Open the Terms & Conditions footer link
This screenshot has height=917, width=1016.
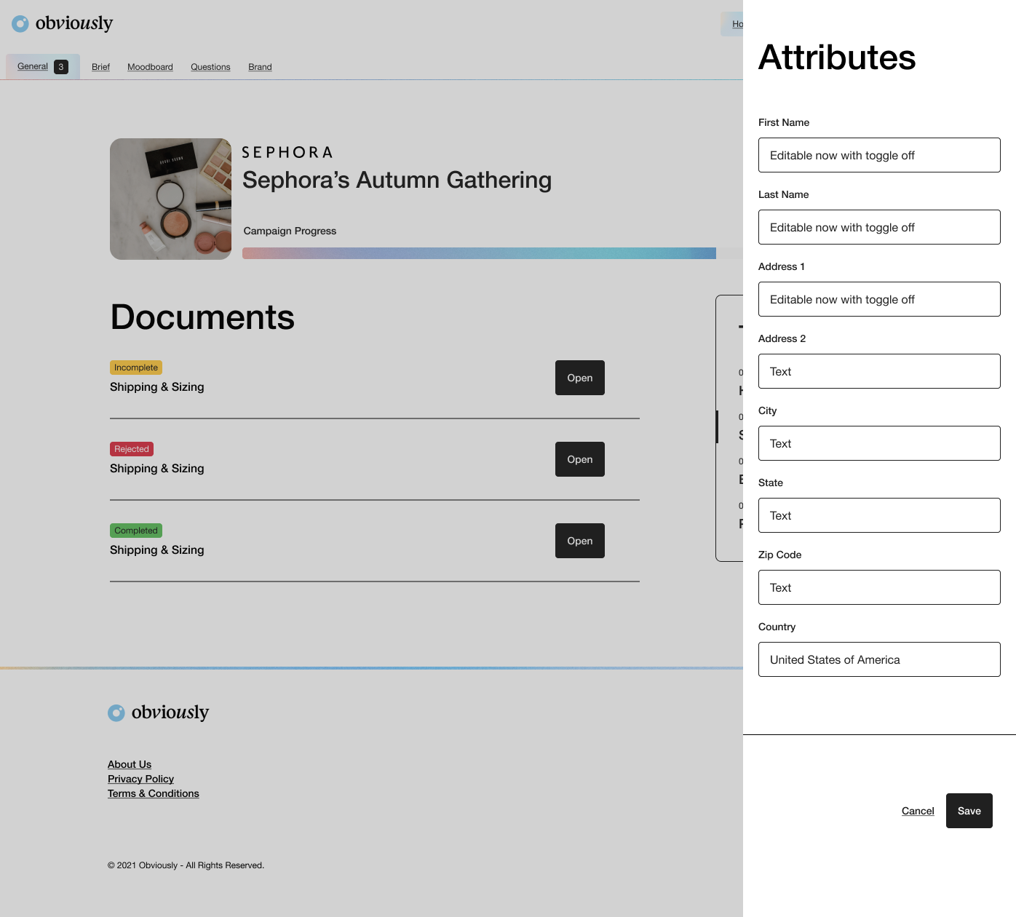tap(154, 793)
